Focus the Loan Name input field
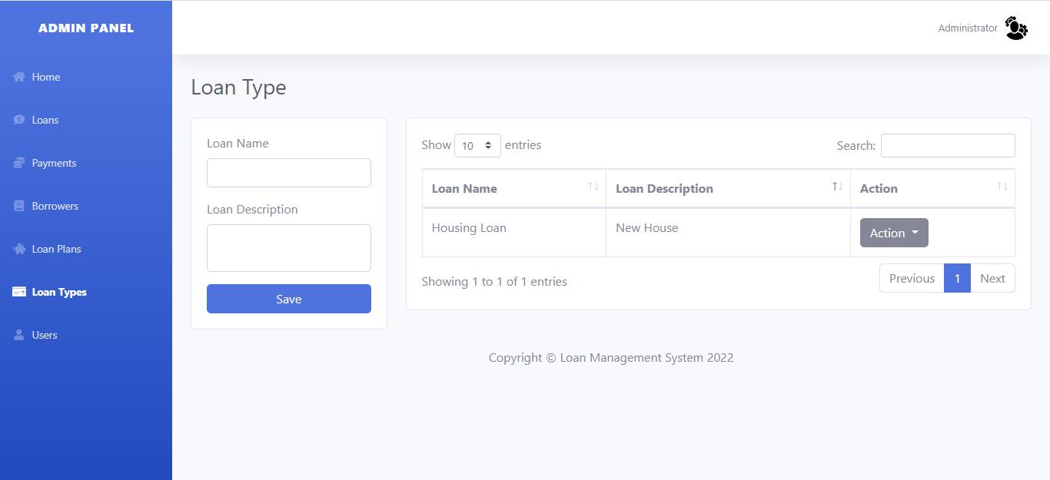This screenshot has height=480, width=1050. tap(288, 173)
